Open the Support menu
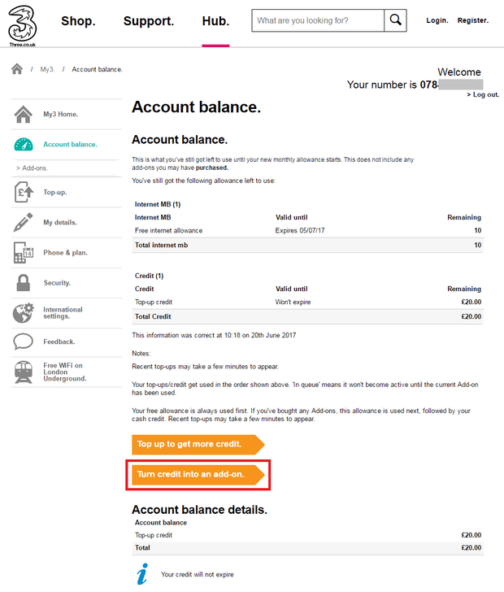Screen dimensions: 504x592 [149, 21]
